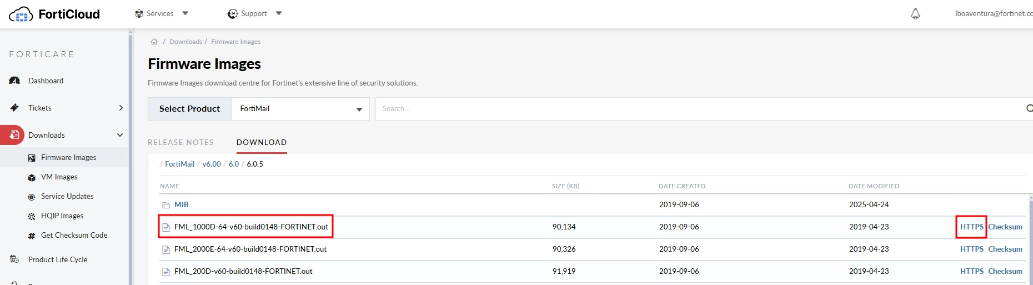Switch to the Release Notes tab
The image size is (1033, 285).
coord(180,142)
